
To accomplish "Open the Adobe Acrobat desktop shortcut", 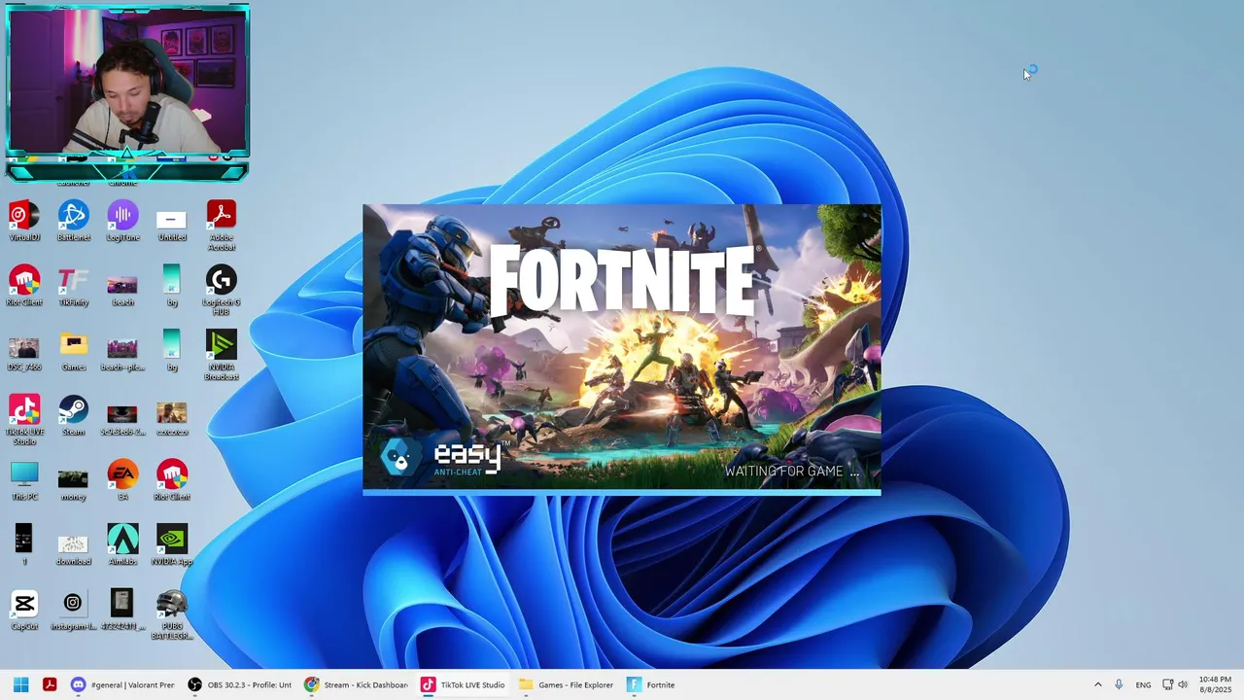I will coord(222,226).
